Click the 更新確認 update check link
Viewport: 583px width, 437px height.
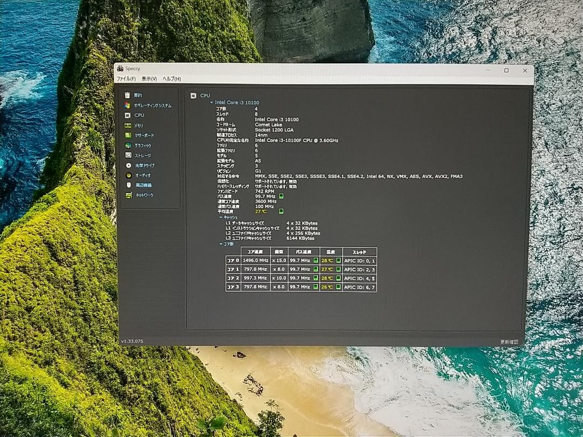[x=509, y=342]
